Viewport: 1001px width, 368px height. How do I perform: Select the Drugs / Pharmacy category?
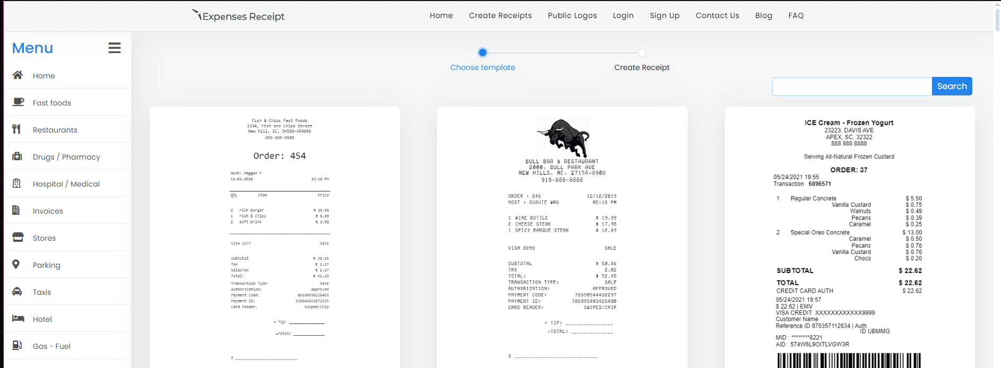pyautogui.click(x=66, y=157)
